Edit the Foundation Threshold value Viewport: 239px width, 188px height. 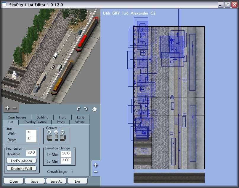pyautogui.click(x=31, y=153)
